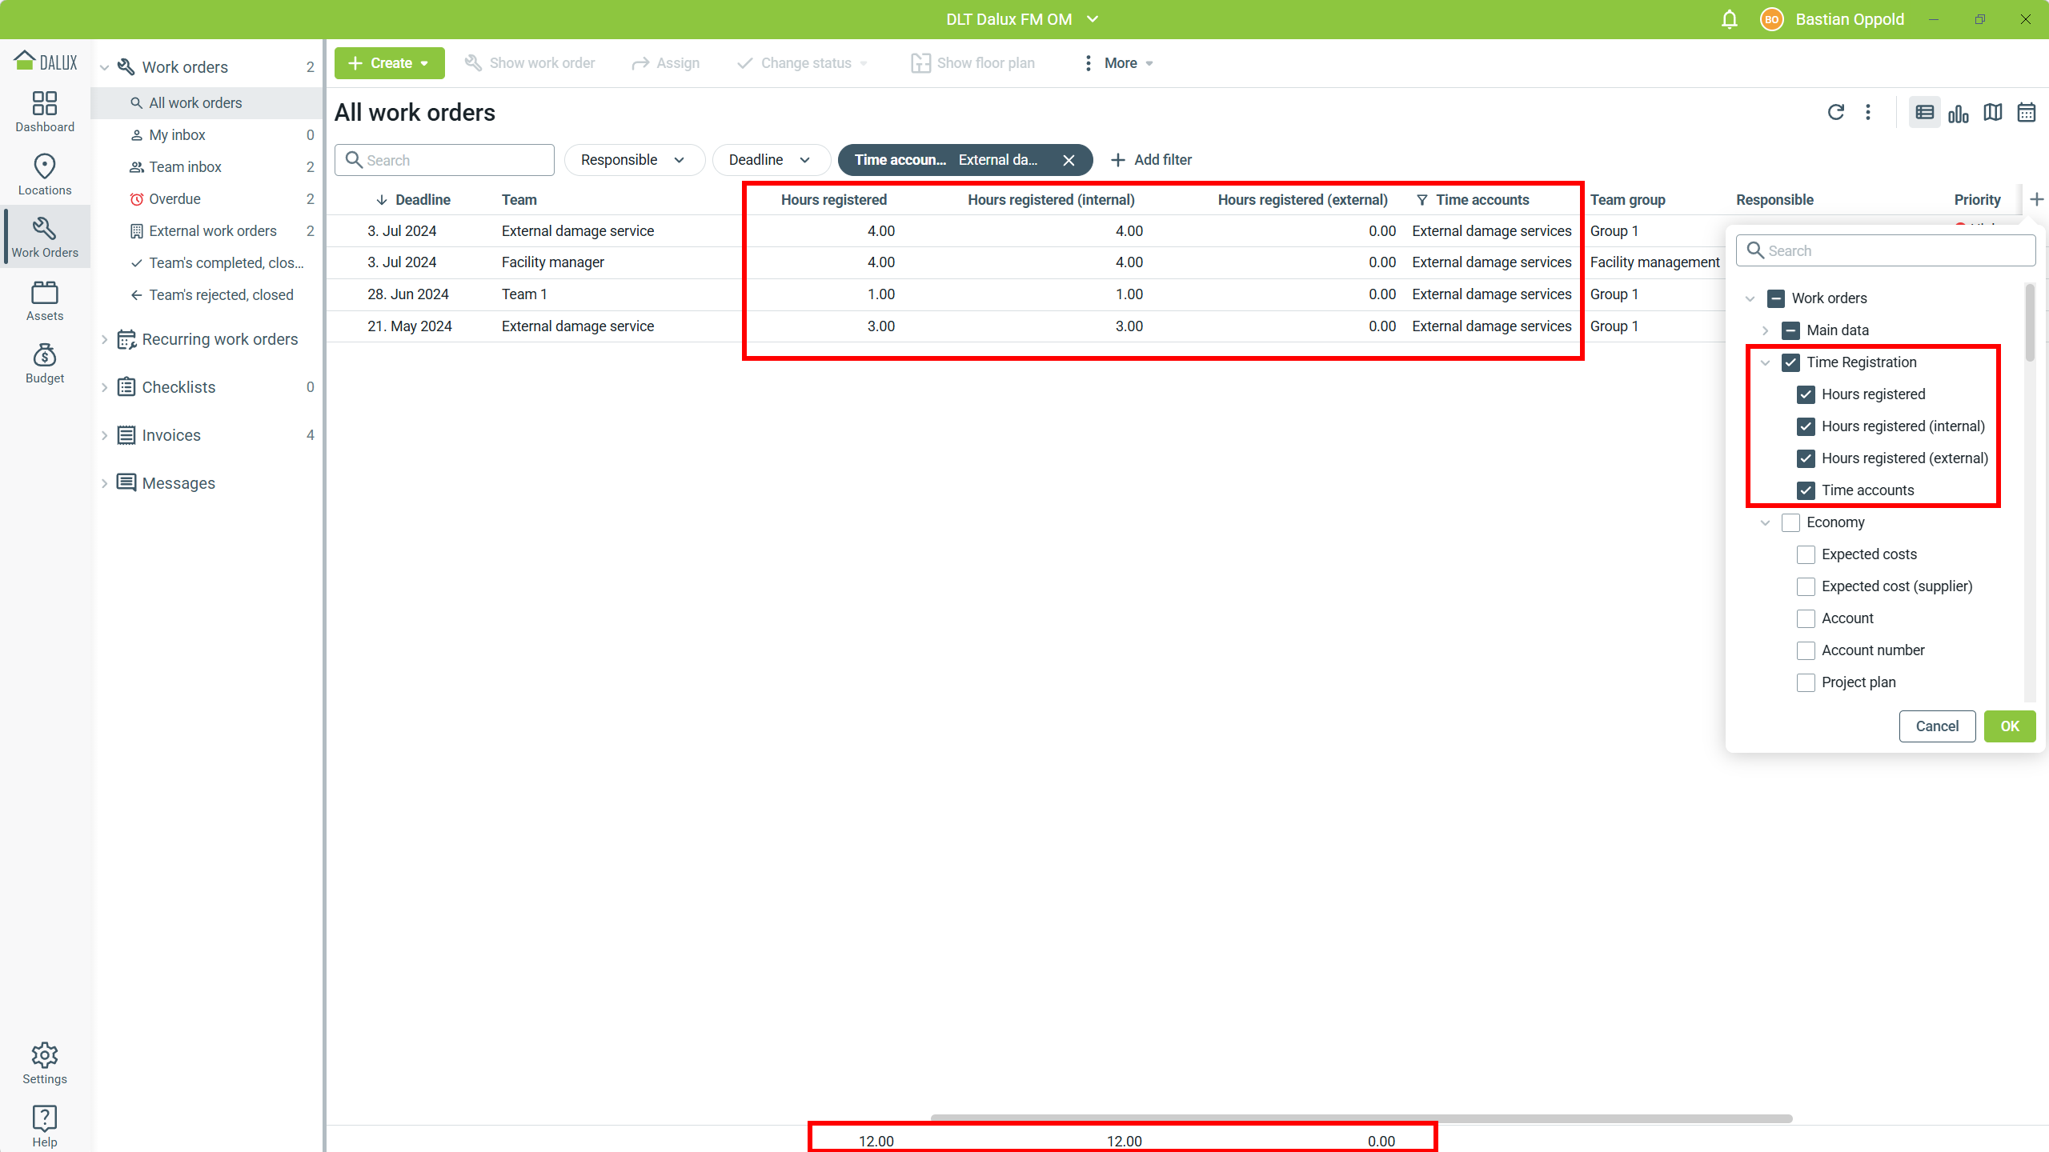This screenshot has height=1152, width=2049.
Task: Open the Responsible filter dropdown
Action: click(x=633, y=160)
